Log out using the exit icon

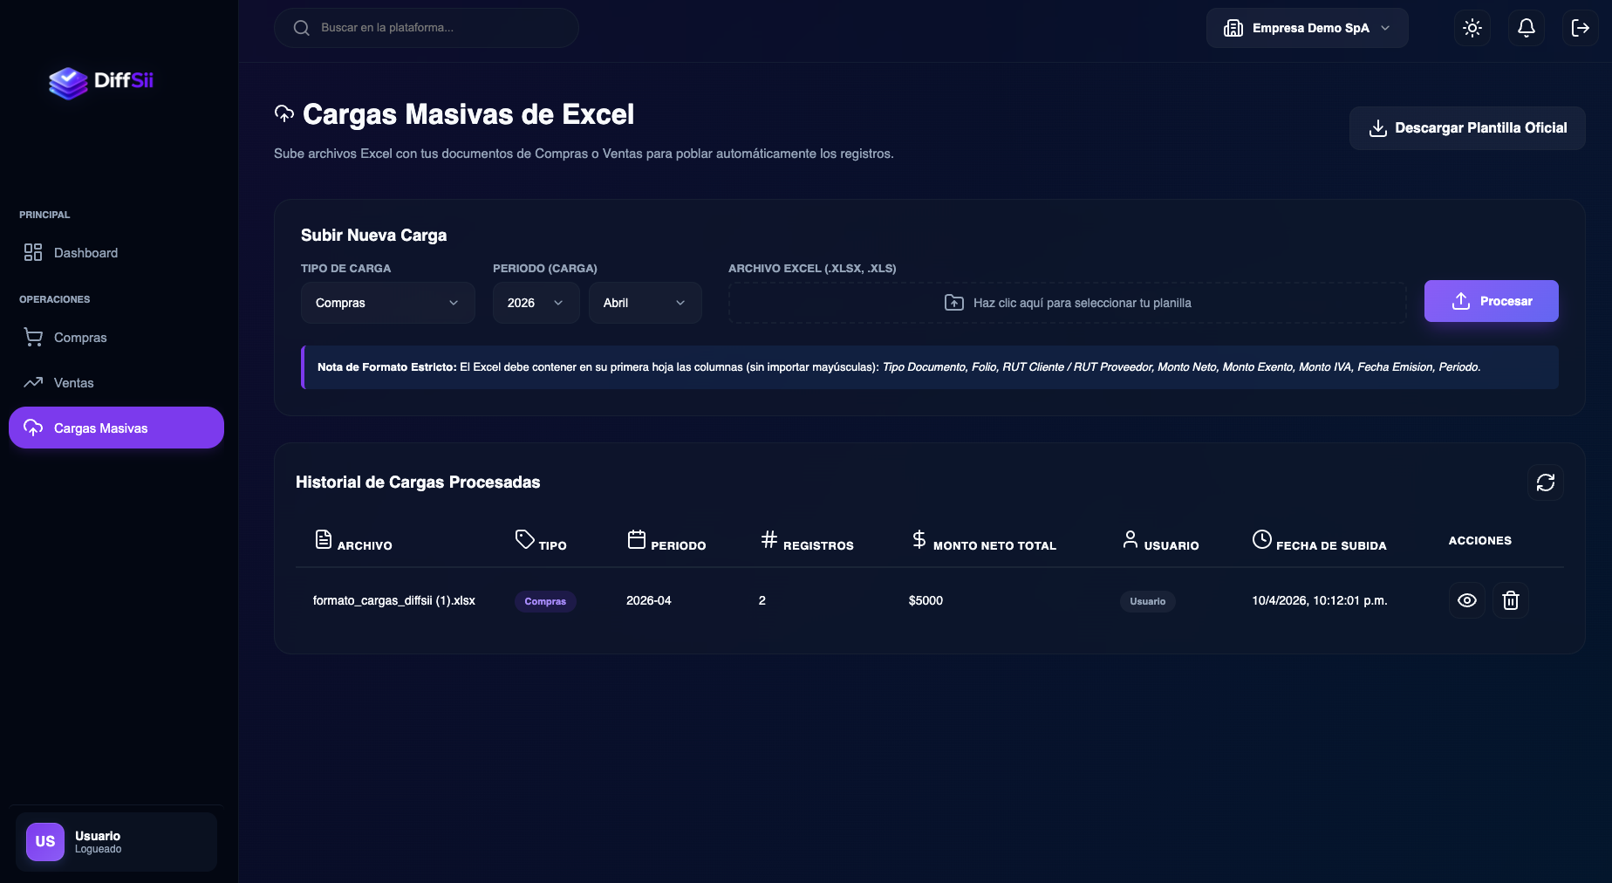tap(1580, 27)
